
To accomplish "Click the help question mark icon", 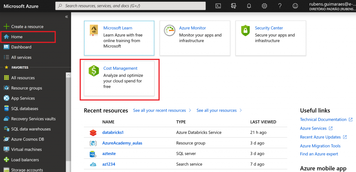I will (x=280, y=6).
